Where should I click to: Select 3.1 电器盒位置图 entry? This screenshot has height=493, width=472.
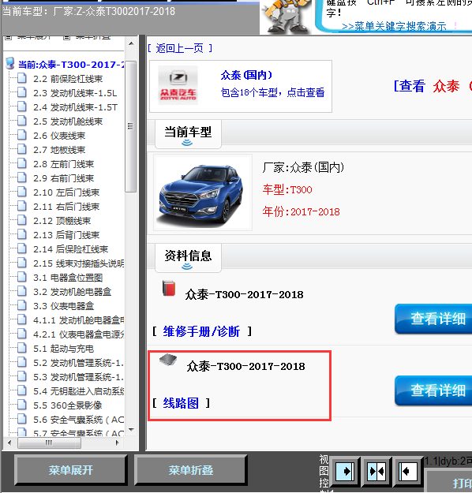coord(68,278)
